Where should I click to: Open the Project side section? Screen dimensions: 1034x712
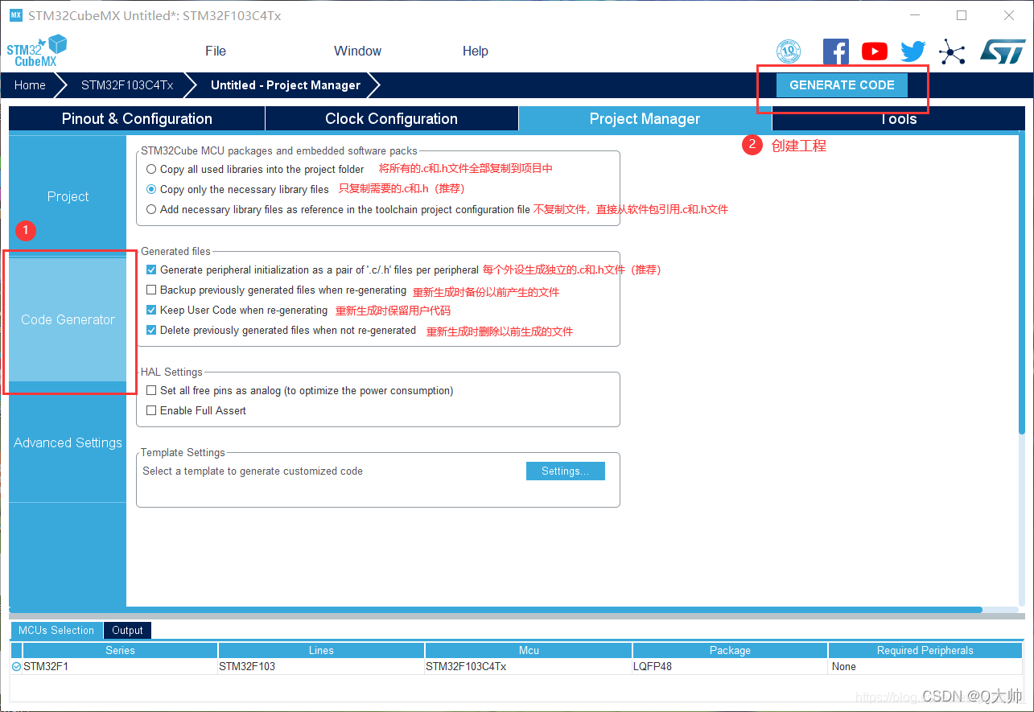click(68, 196)
